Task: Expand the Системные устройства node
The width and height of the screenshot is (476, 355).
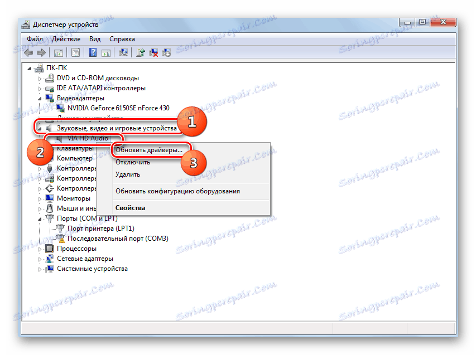Action: point(40,269)
